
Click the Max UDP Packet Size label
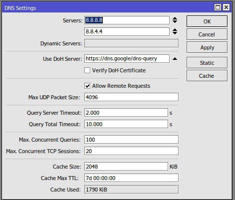54,97
